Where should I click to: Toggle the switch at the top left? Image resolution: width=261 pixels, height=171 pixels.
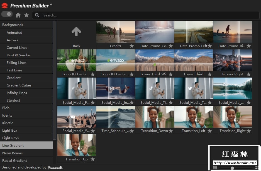[x=7, y=14]
